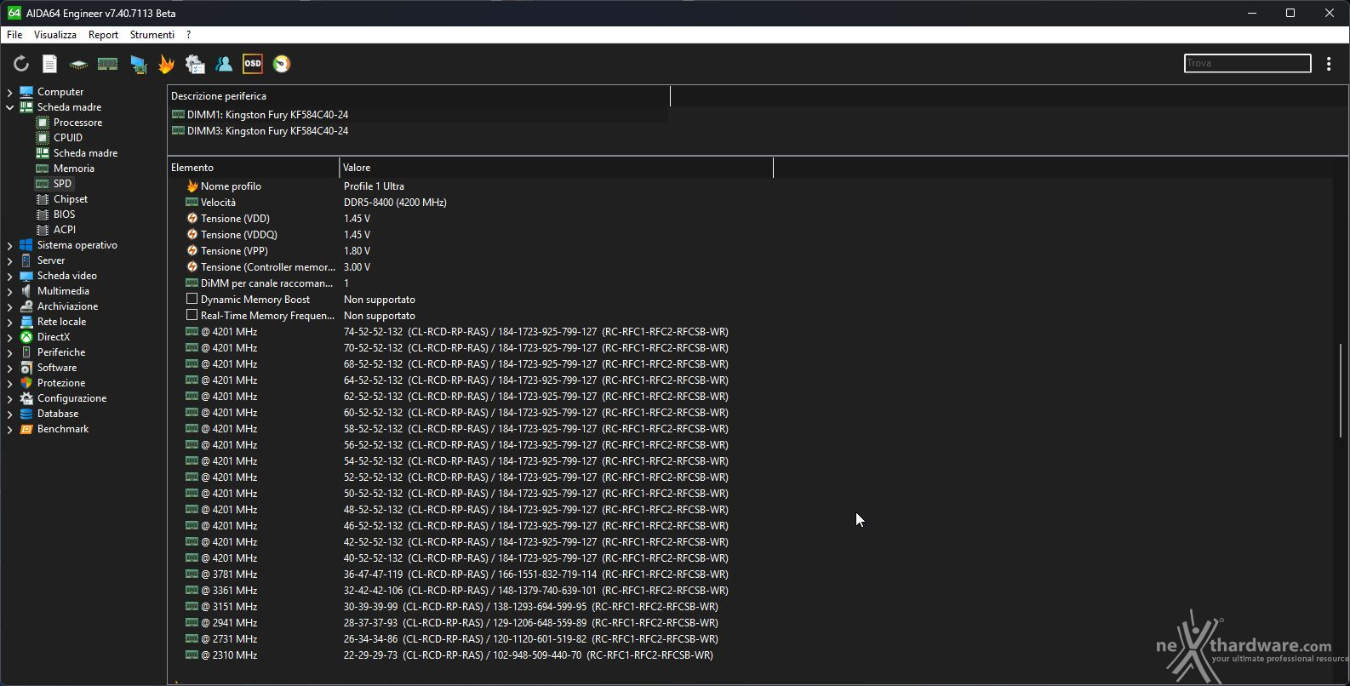This screenshot has height=686, width=1350.
Task: Collapse the Scheda madre tree node
Action: (x=9, y=107)
